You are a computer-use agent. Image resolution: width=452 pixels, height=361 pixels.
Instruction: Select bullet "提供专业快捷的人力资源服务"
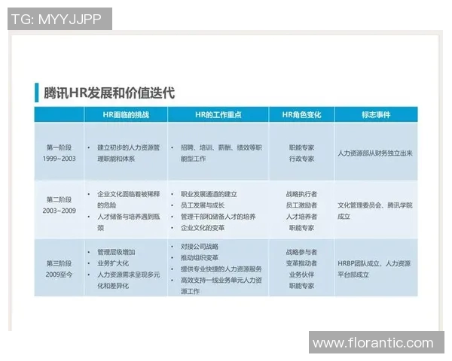221,269
